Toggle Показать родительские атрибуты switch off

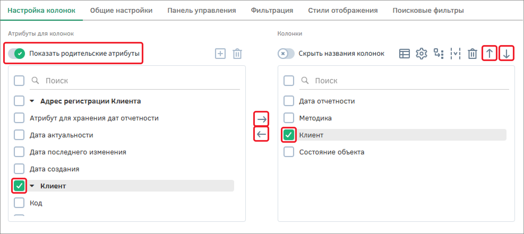(16, 54)
